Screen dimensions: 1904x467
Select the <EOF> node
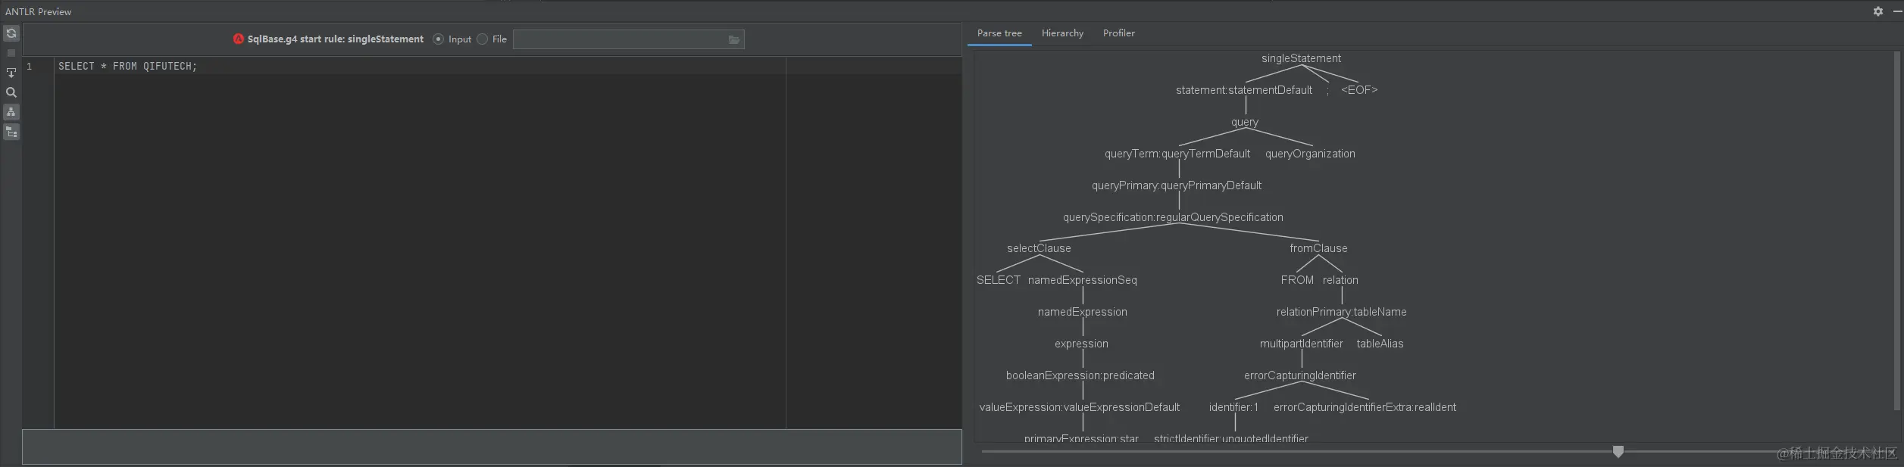[1359, 90]
